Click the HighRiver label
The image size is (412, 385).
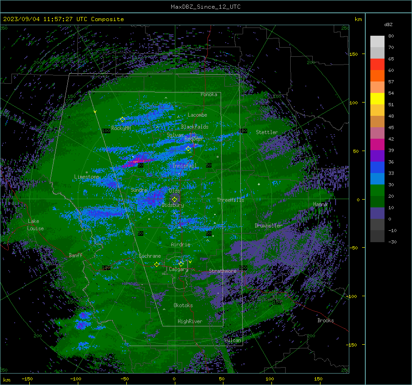190,321
